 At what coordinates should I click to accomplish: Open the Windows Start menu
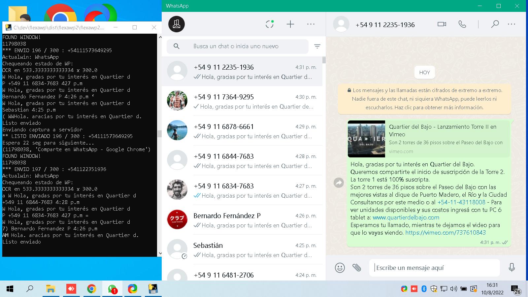(x=10, y=289)
